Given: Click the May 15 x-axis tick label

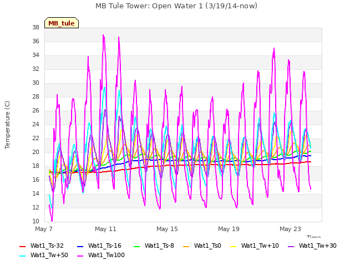Looking at the screenshot, I should coord(167,229).
